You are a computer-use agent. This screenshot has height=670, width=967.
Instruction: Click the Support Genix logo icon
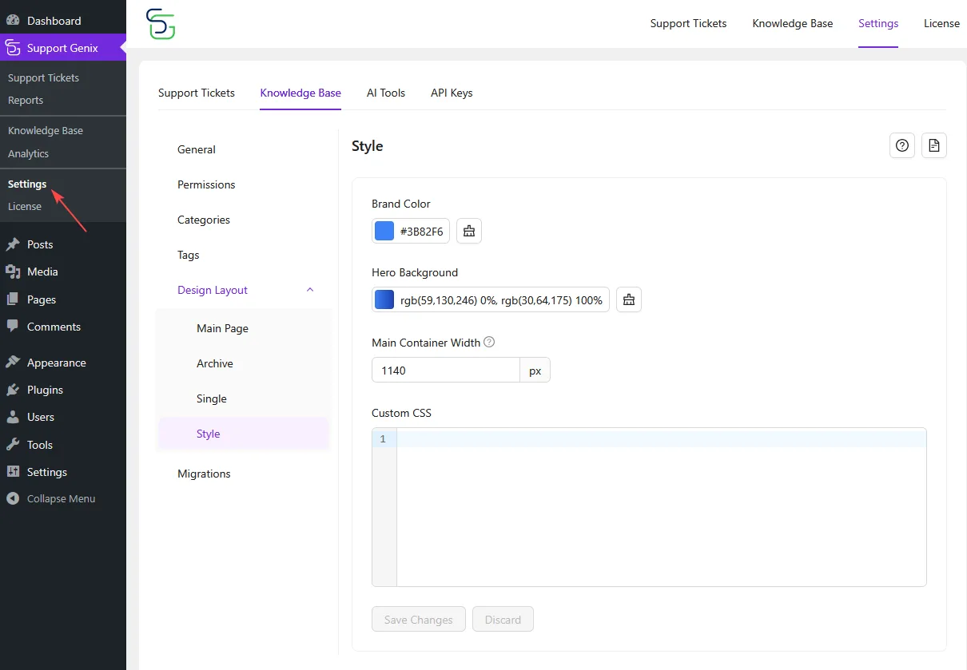161,24
